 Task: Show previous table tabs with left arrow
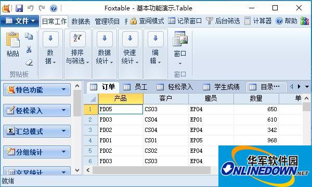(292, 87)
